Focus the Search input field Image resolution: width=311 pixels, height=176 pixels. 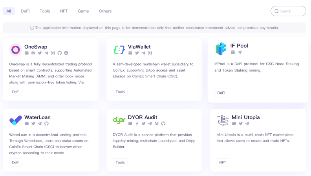(288, 11)
